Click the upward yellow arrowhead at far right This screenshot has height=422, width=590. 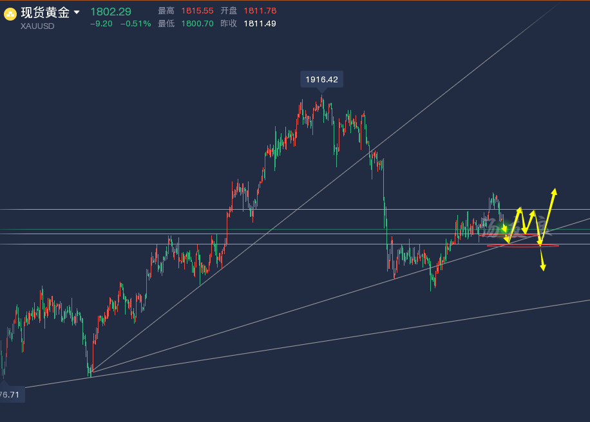coord(554,192)
